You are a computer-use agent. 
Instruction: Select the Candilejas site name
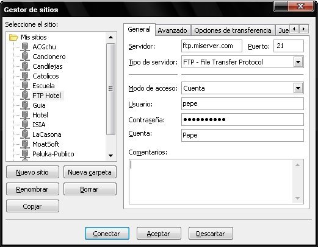(x=48, y=66)
